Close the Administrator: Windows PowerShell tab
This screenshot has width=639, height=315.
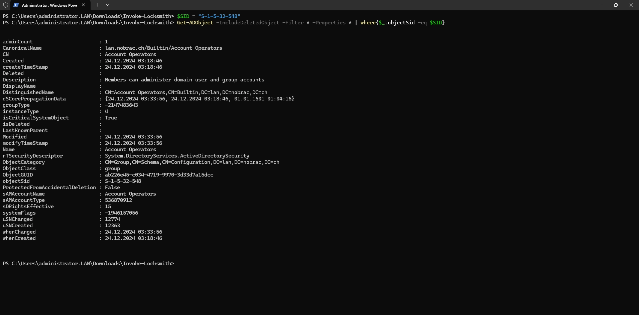(x=84, y=5)
